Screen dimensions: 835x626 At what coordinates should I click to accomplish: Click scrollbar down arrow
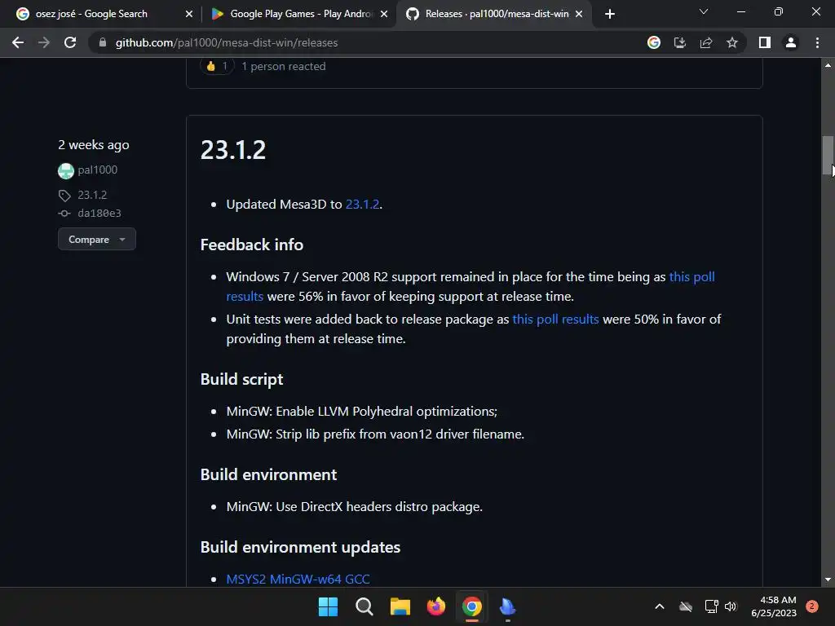point(828,580)
